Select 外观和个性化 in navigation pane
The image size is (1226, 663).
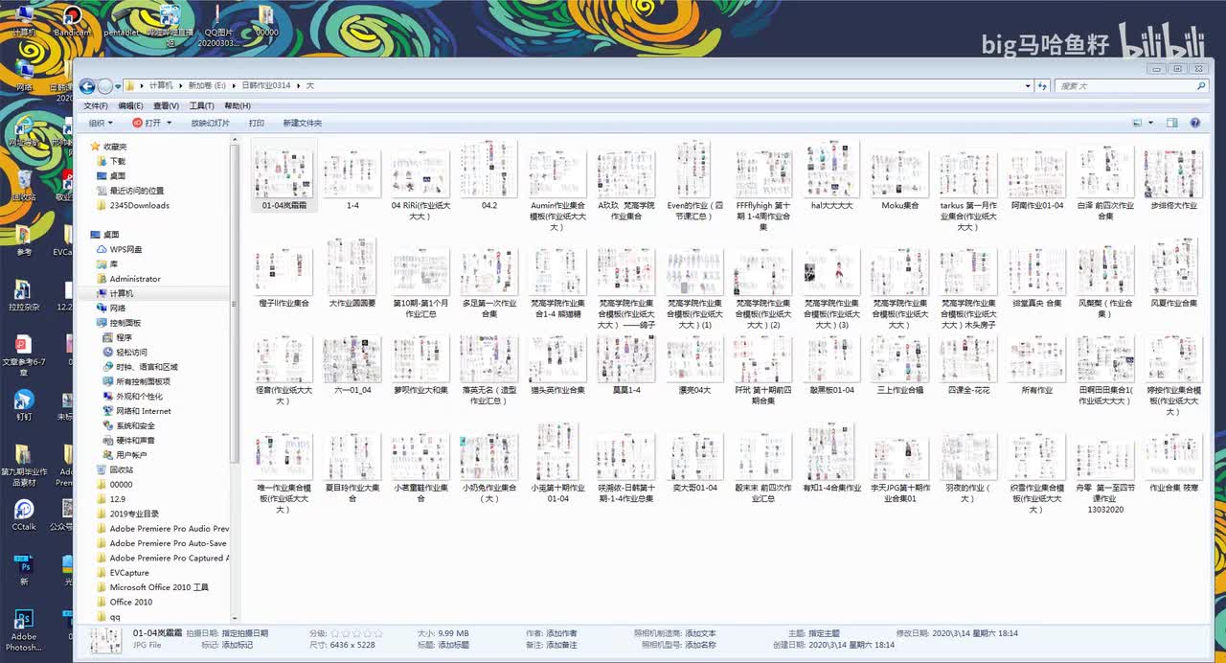139,396
